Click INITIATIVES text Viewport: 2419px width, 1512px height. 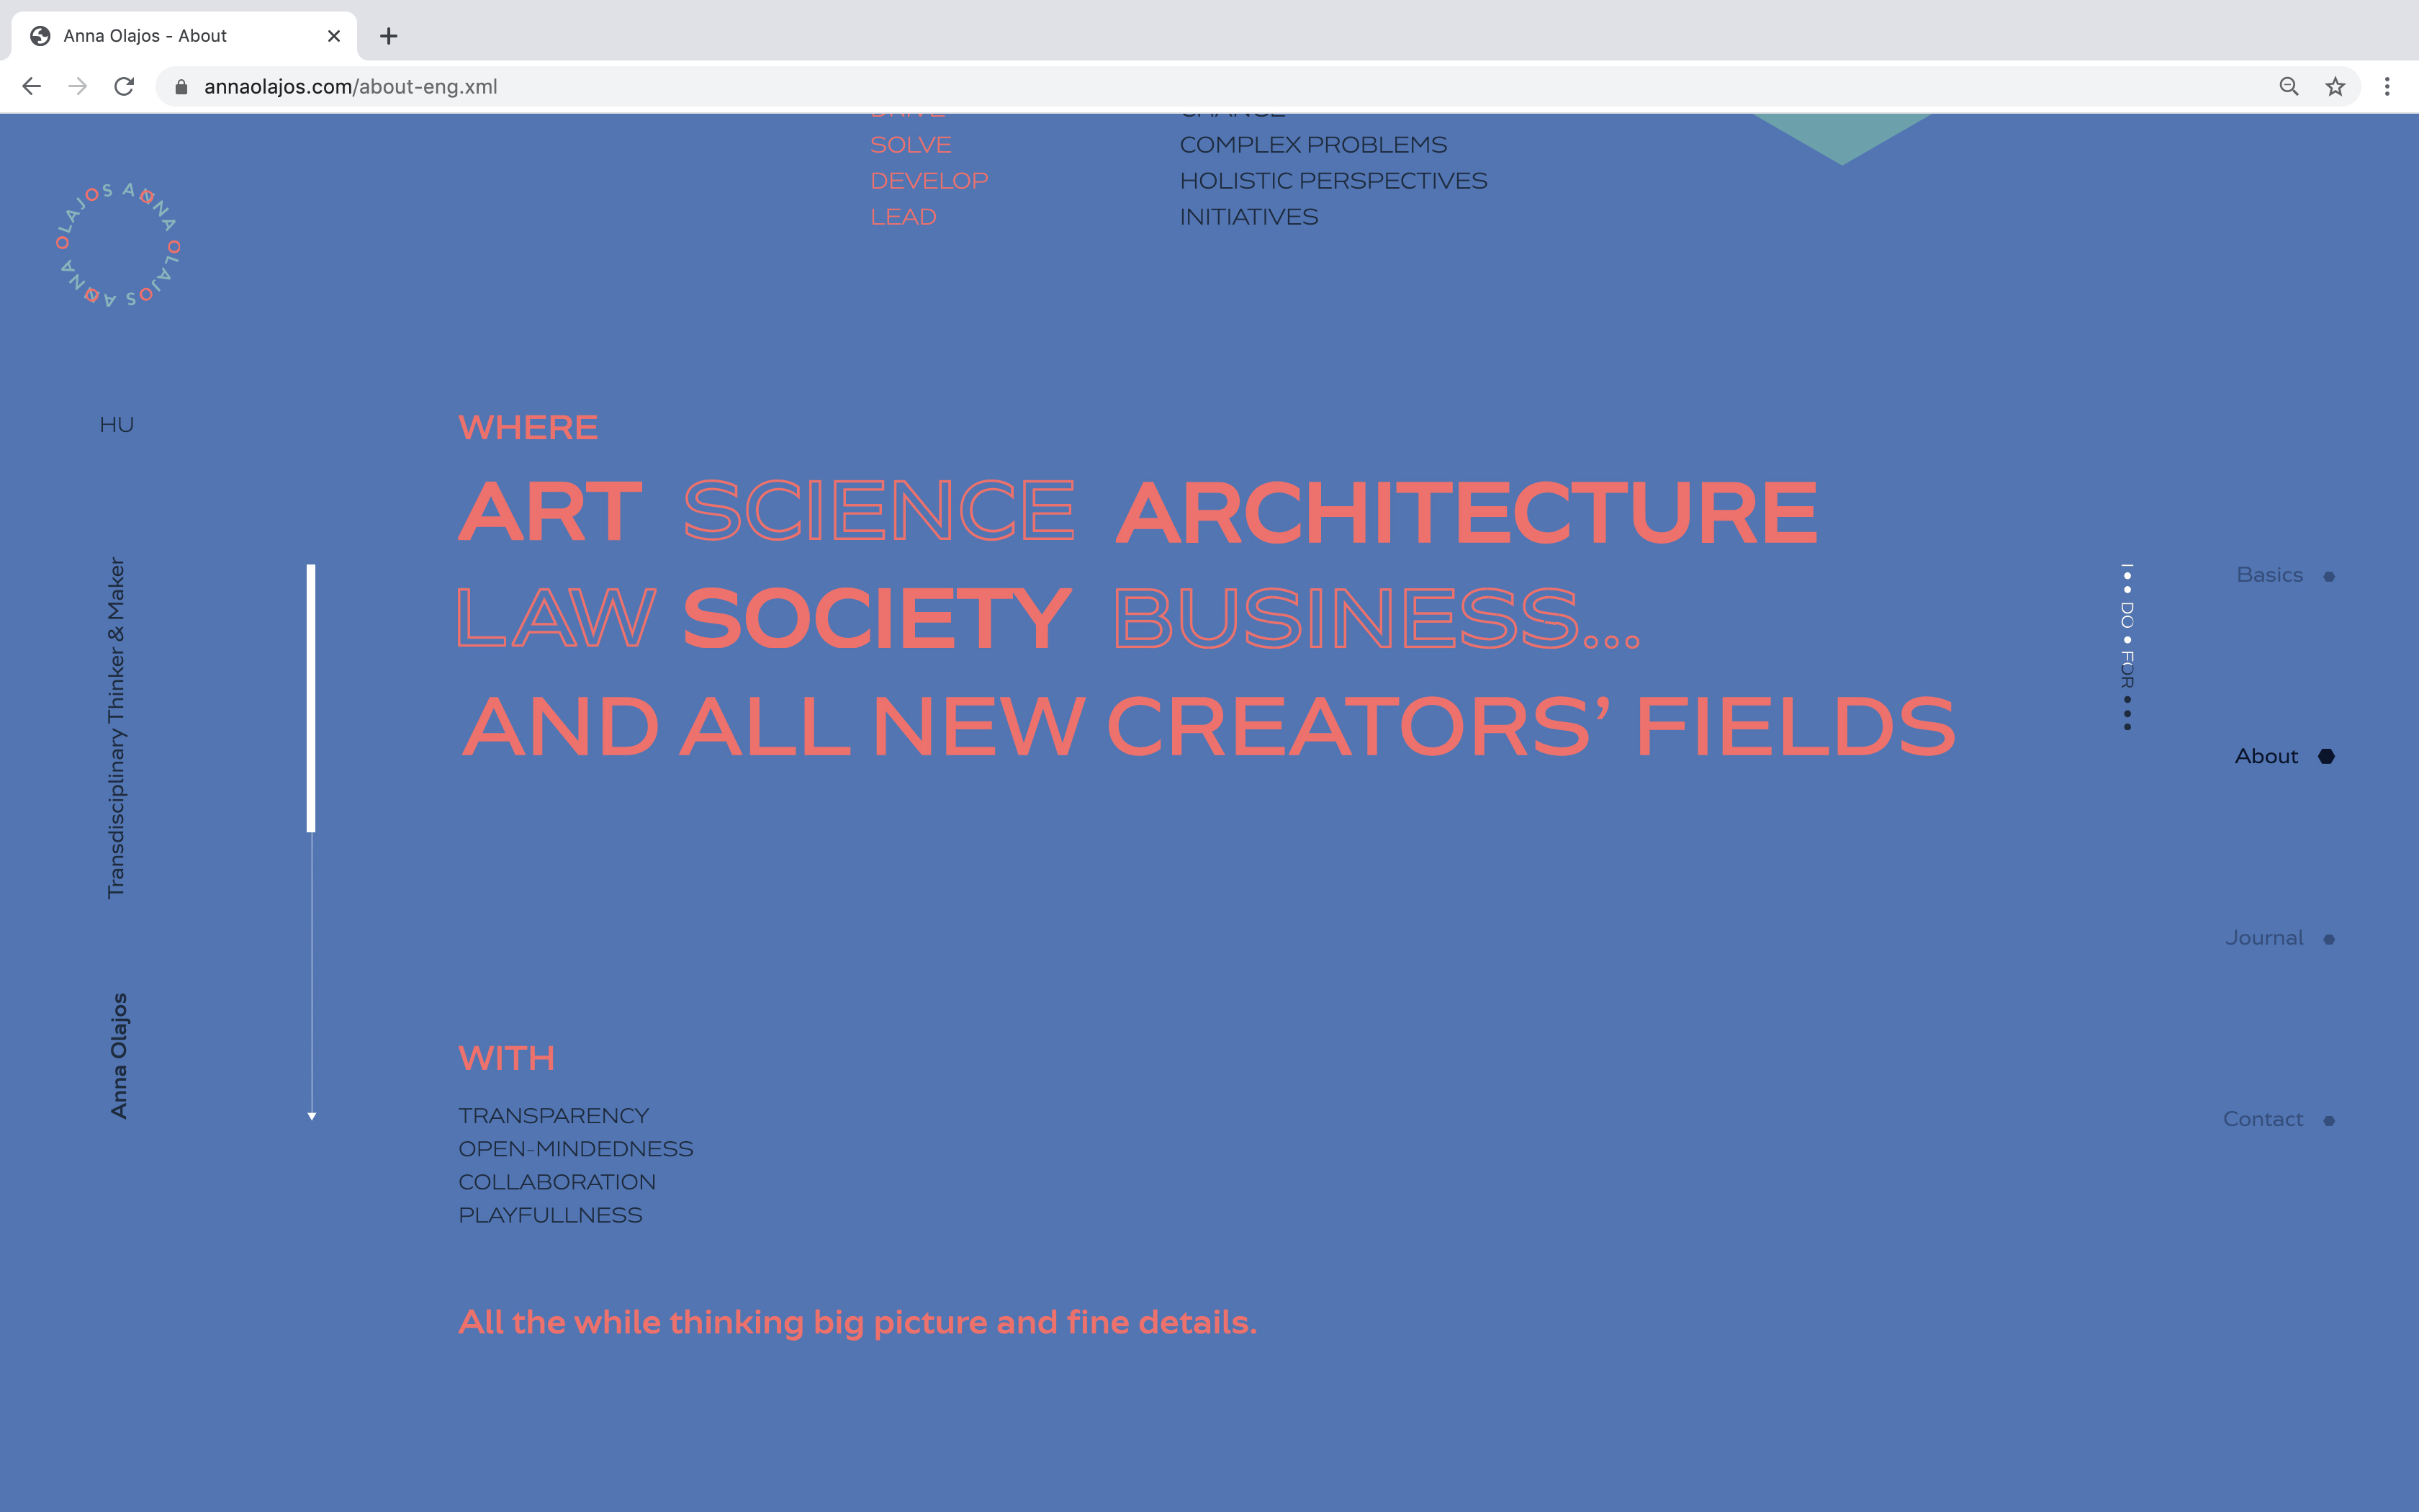coord(1248,217)
